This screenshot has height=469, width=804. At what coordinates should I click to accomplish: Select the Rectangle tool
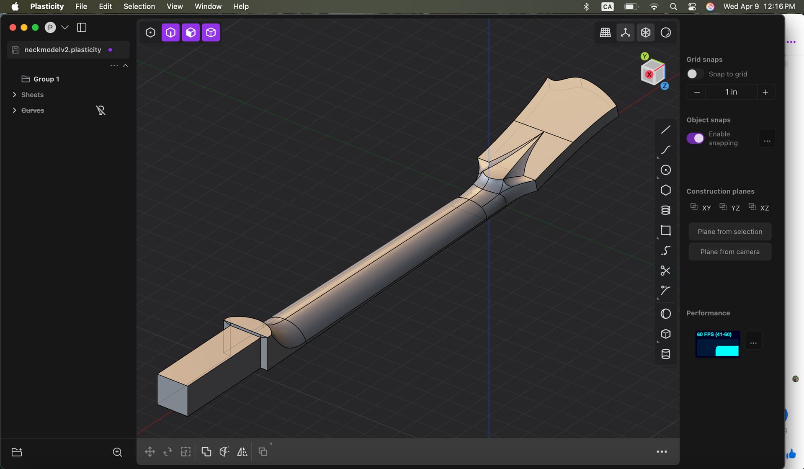point(665,230)
